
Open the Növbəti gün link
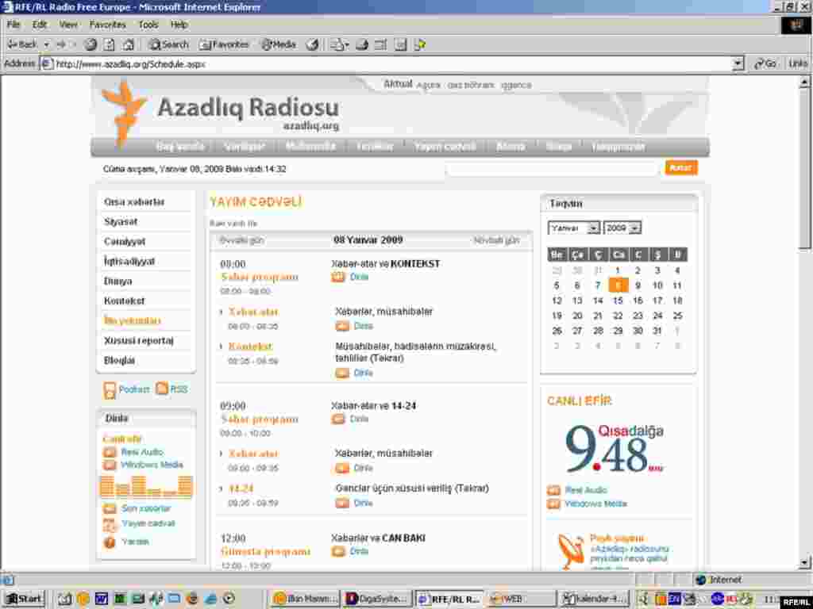click(x=495, y=239)
